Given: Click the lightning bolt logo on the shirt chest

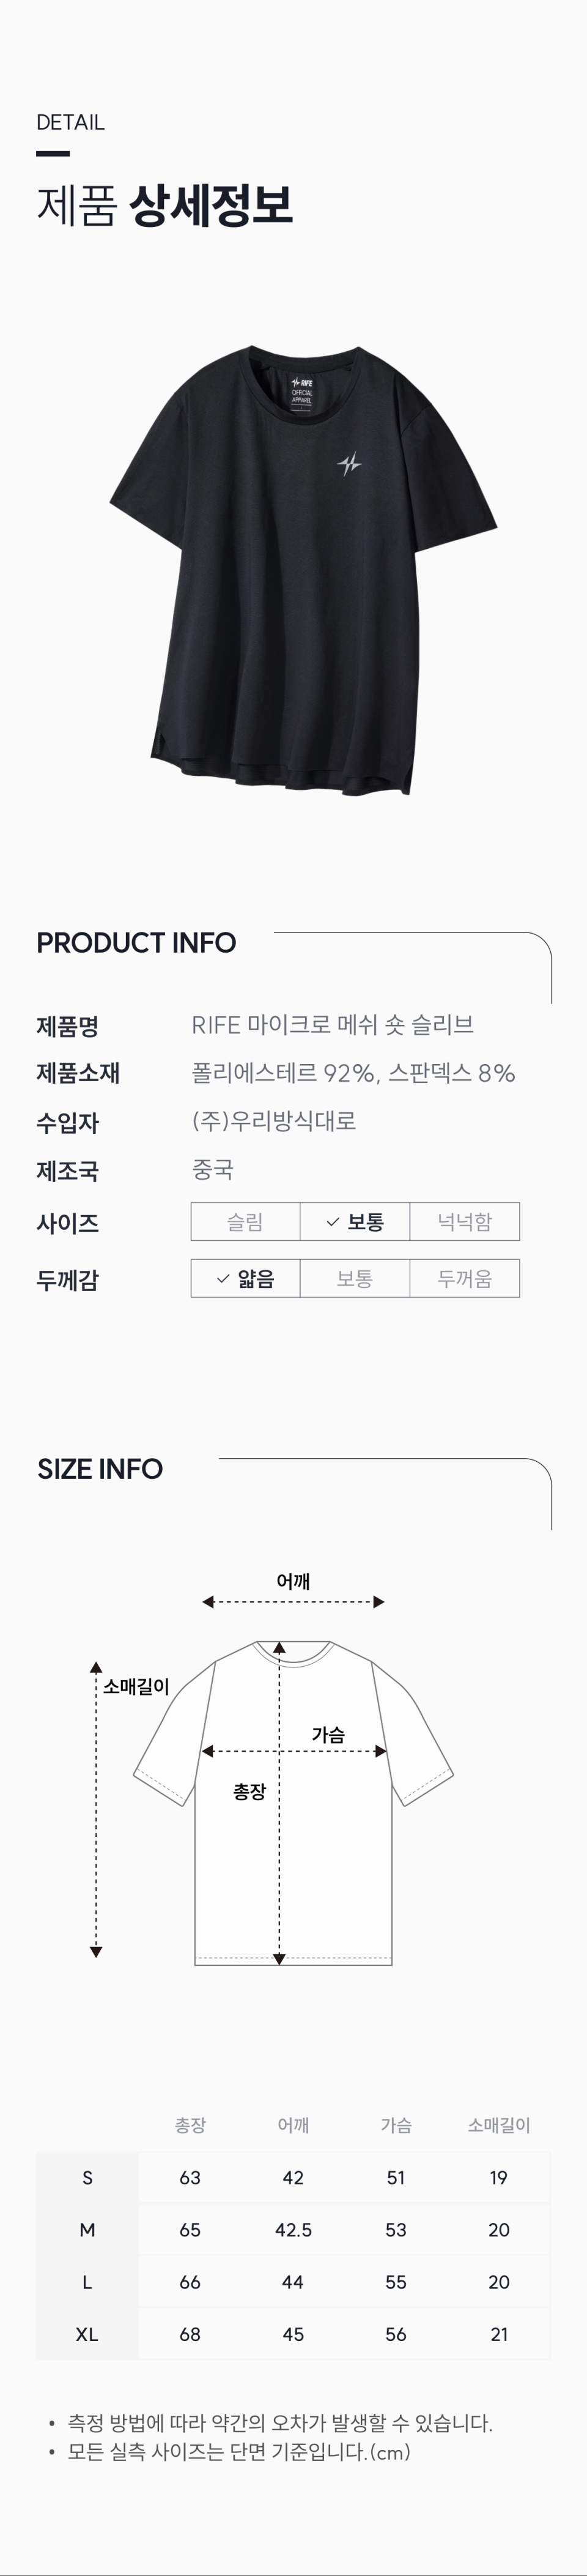Looking at the screenshot, I should pos(349,464).
